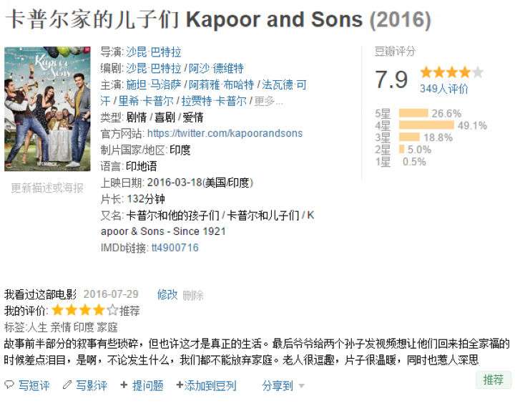Click the plus icon beside 添加到豆列
Image resolution: width=515 pixels, height=406 pixels.
point(180,385)
